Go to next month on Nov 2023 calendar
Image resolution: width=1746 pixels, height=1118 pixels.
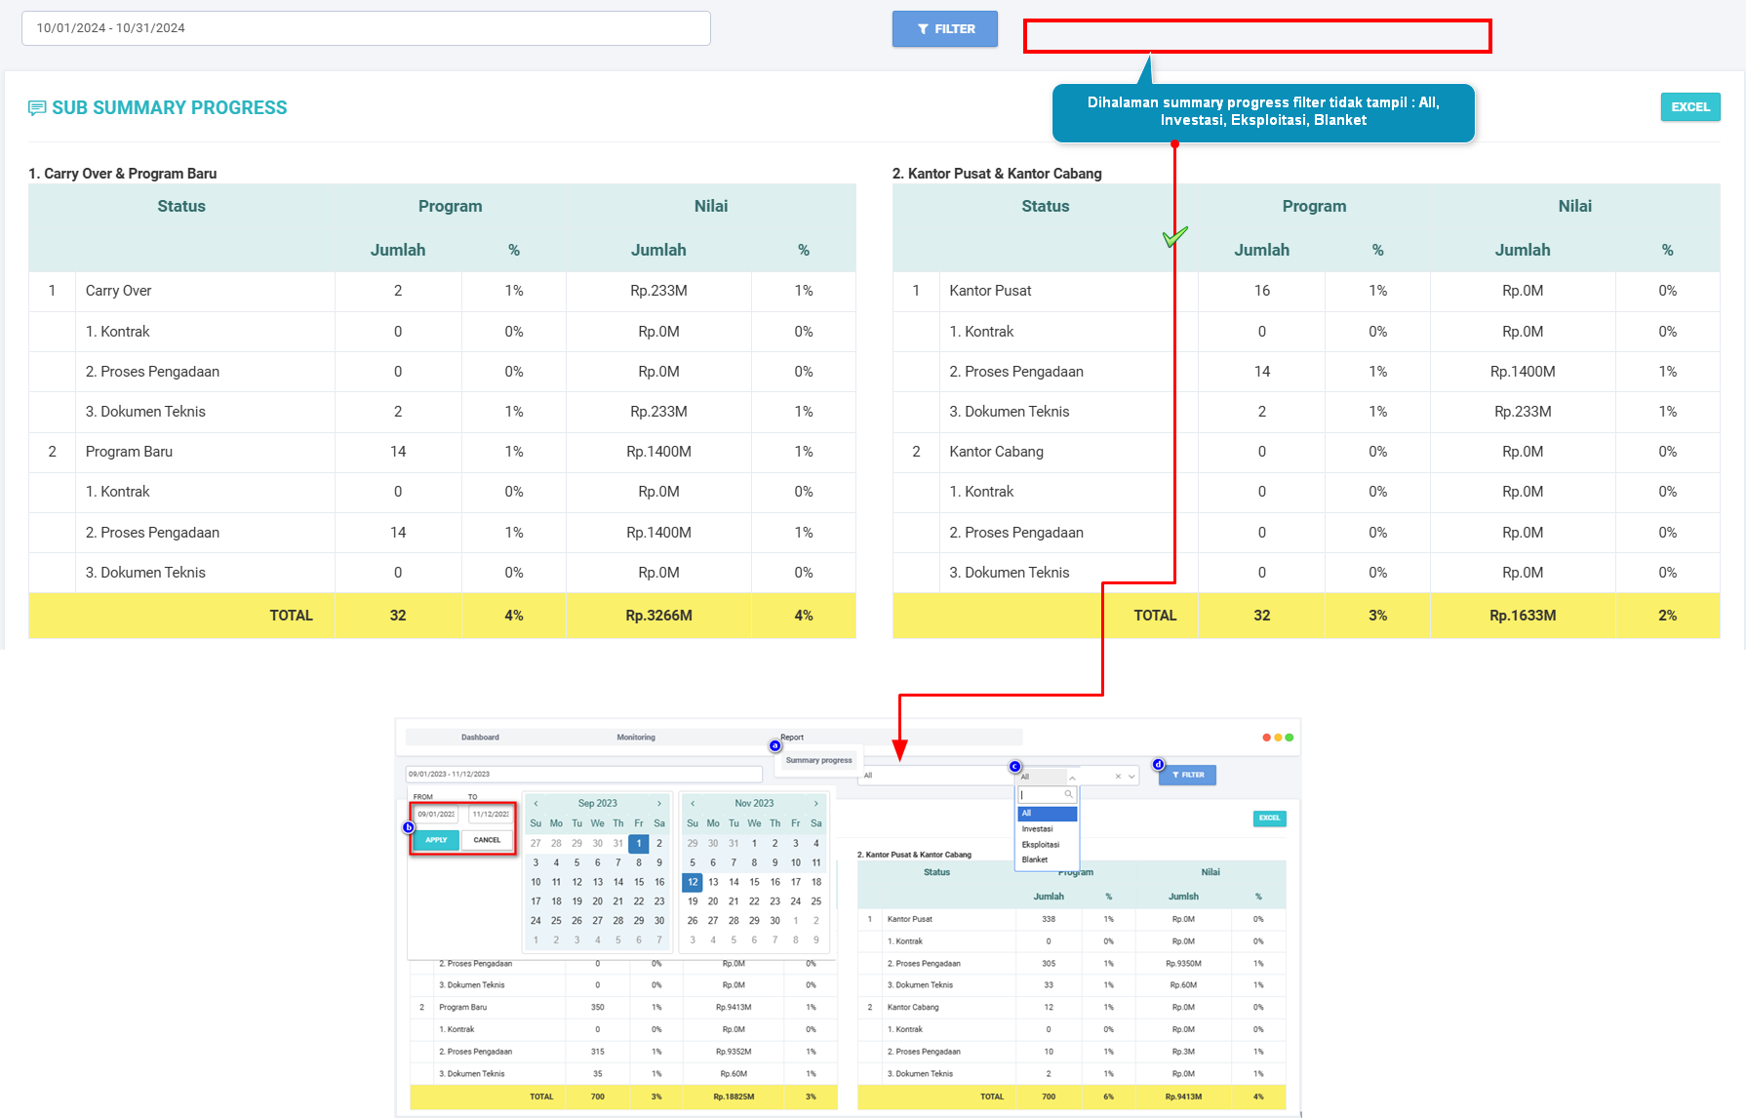(x=815, y=804)
